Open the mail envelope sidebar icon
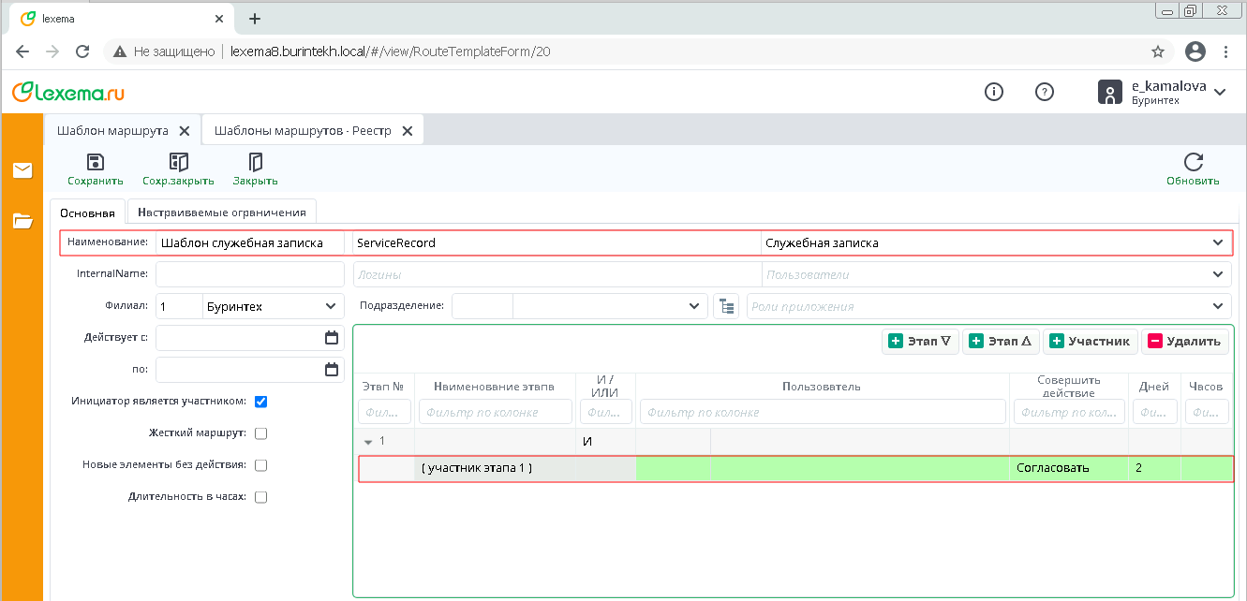 [22, 170]
